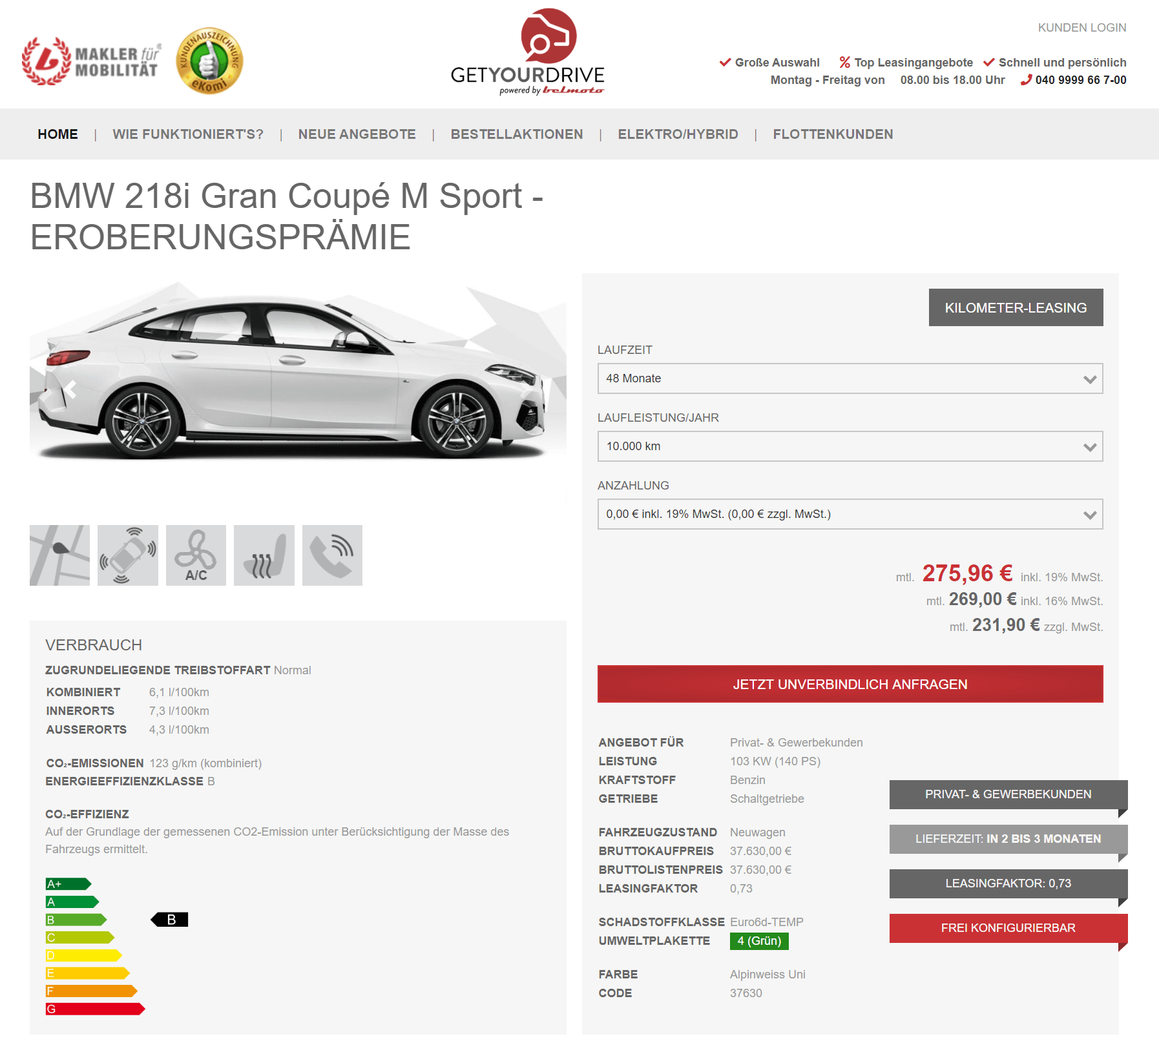This screenshot has width=1159, height=1043.
Task: Click the 4 (Grün) Umweltplakette badge
Action: pos(759,941)
